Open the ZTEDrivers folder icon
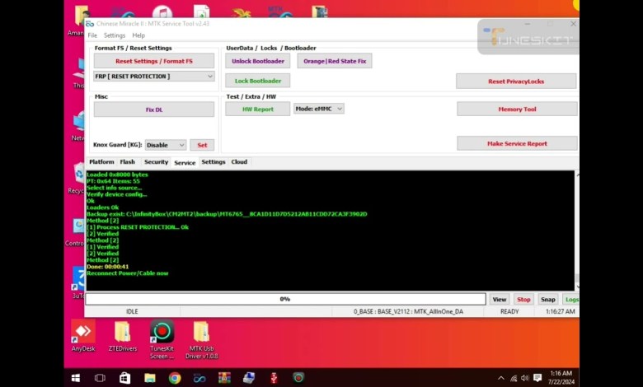Screen dimensions: 643x387 [x=122, y=332]
